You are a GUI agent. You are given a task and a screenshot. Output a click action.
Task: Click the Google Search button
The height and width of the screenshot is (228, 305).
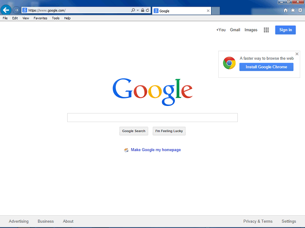(x=134, y=131)
